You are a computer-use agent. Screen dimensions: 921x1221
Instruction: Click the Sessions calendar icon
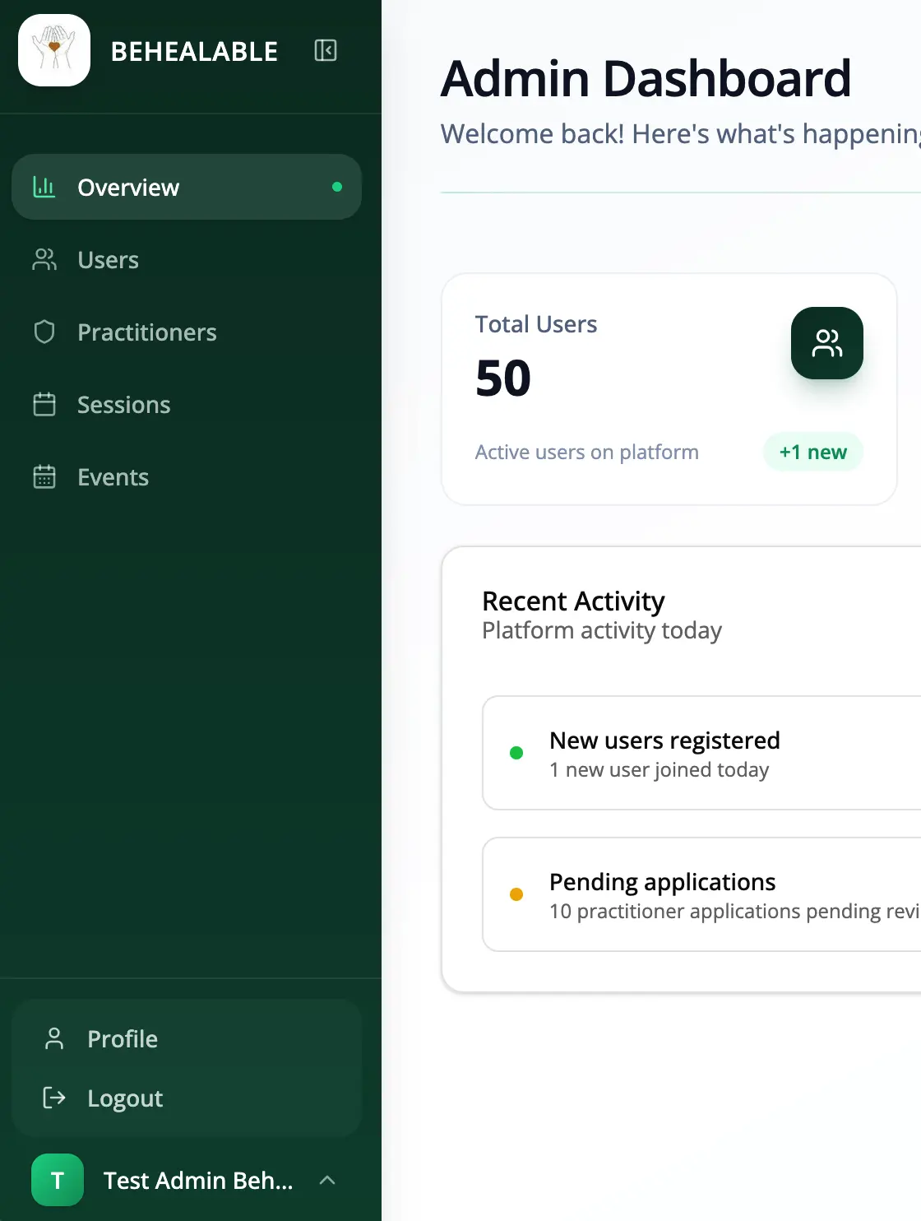[x=44, y=405]
